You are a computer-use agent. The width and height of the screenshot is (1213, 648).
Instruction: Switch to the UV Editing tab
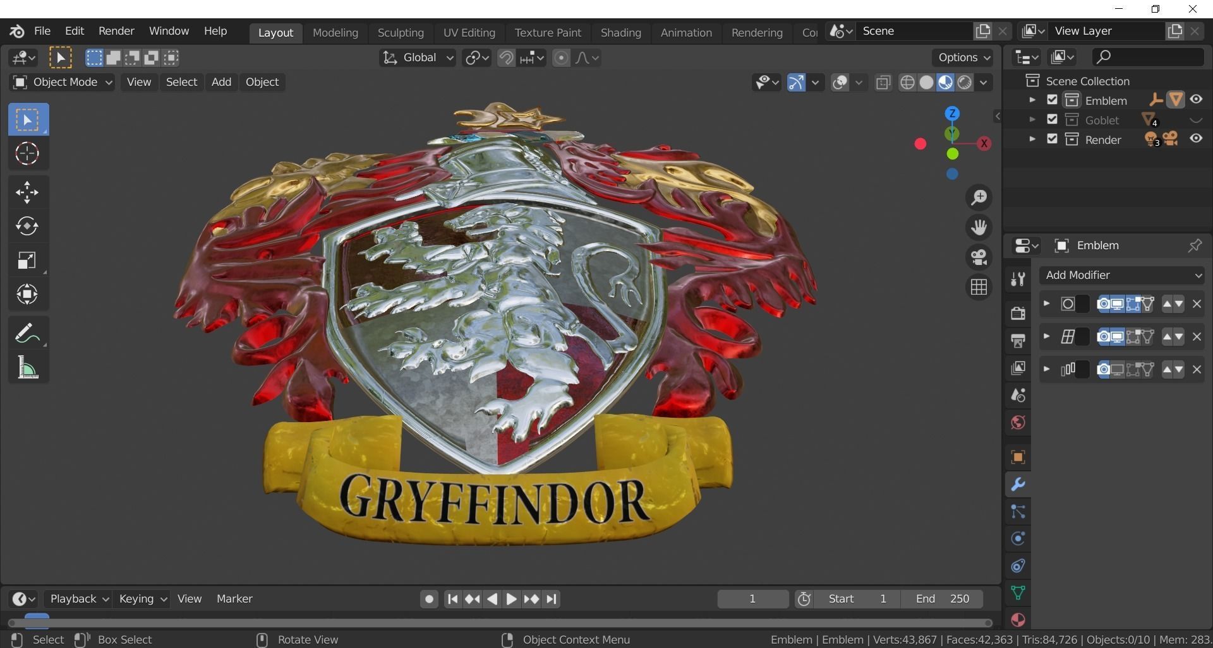[x=469, y=33]
